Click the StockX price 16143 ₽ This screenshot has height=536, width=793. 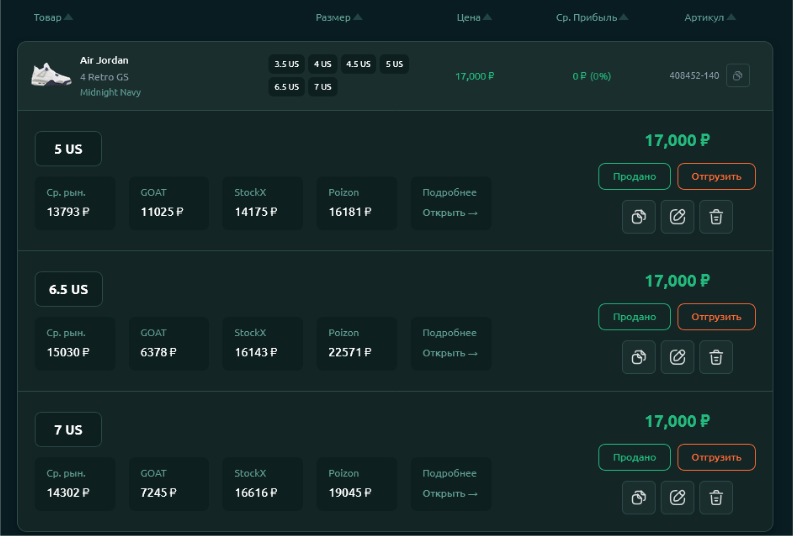(x=256, y=352)
